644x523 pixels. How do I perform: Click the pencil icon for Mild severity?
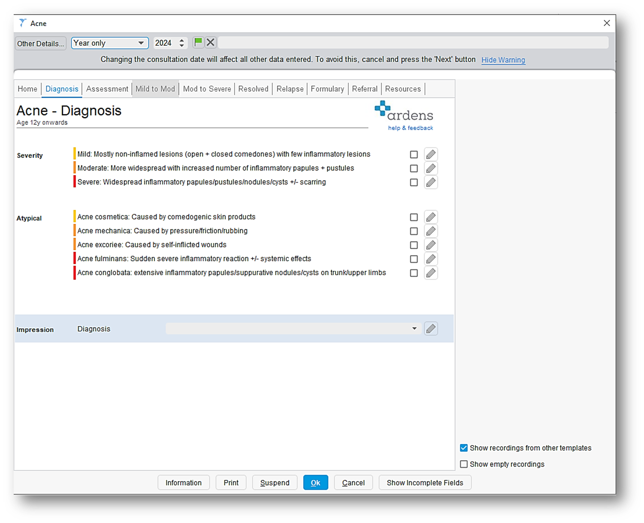(431, 154)
